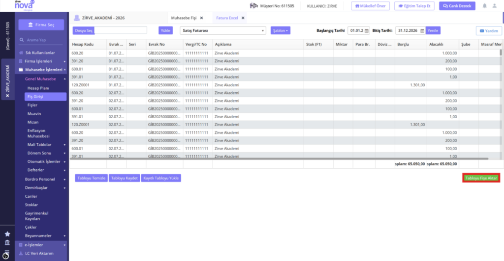Expand e-İşlemler menu
The height and width of the screenshot is (261, 504).
tap(64, 245)
